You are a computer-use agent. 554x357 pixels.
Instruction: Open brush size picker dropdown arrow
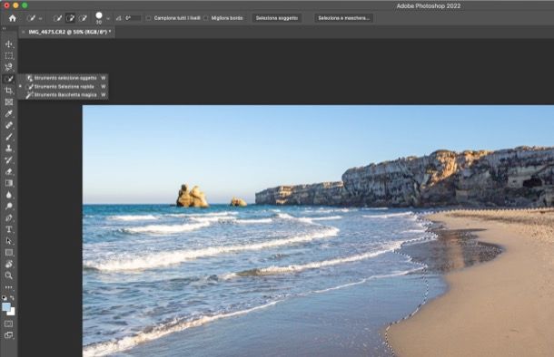[108, 18]
